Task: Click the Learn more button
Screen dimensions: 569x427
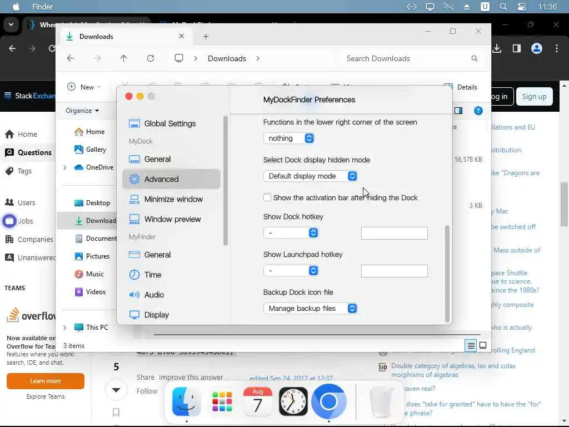Action: pyautogui.click(x=46, y=381)
